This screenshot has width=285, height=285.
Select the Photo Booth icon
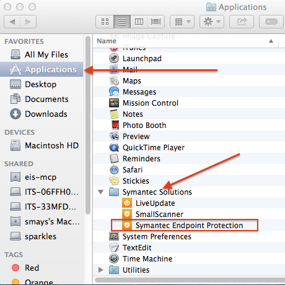tap(115, 125)
